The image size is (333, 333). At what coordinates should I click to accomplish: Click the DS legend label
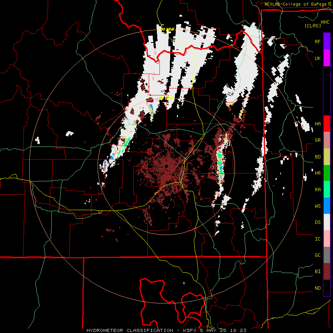tap(317, 222)
